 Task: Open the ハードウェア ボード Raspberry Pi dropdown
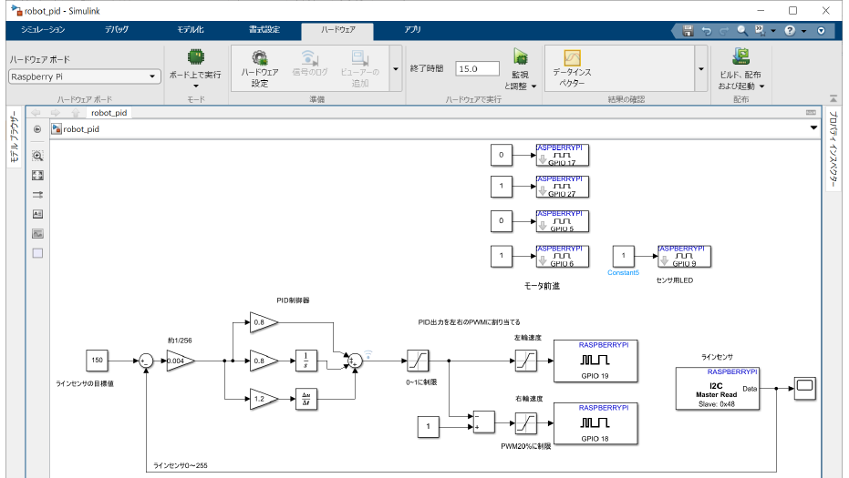tap(85, 76)
